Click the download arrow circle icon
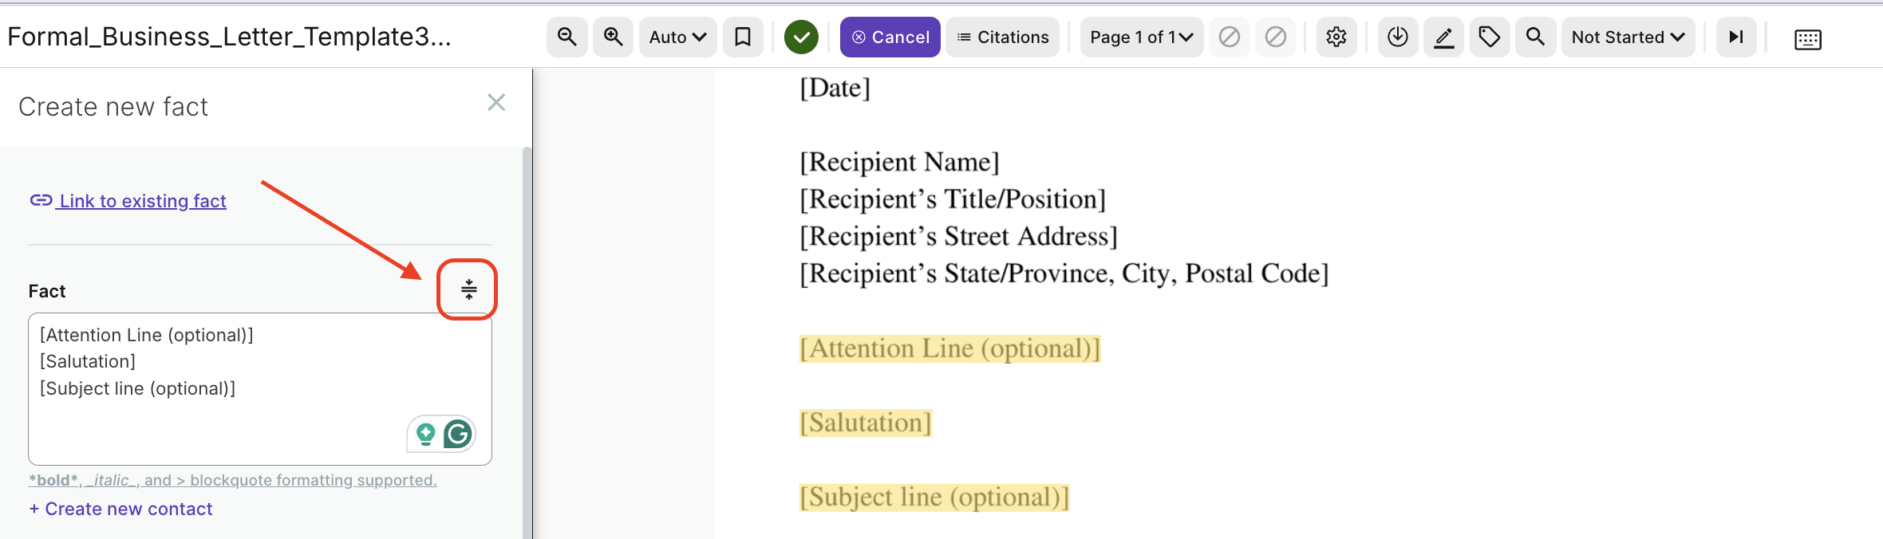1883x539 pixels. (1398, 37)
